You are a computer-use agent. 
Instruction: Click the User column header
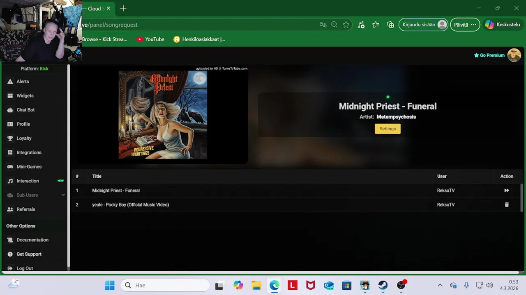pyautogui.click(x=442, y=176)
